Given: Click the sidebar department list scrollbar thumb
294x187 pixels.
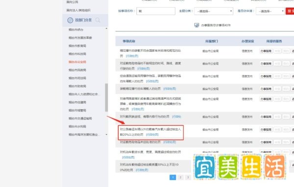Looking at the screenshot, I should point(106,97).
